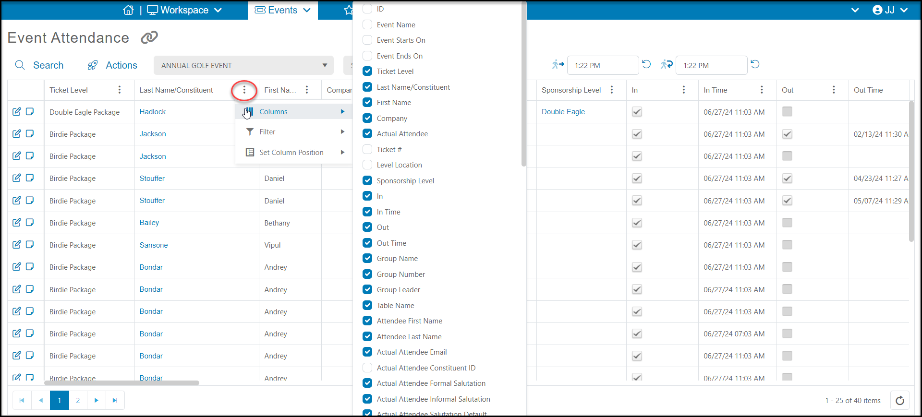Edit the Hadlock row

pos(17,111)
